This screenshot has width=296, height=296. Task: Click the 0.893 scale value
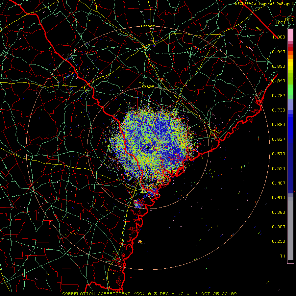coord(279,66)
